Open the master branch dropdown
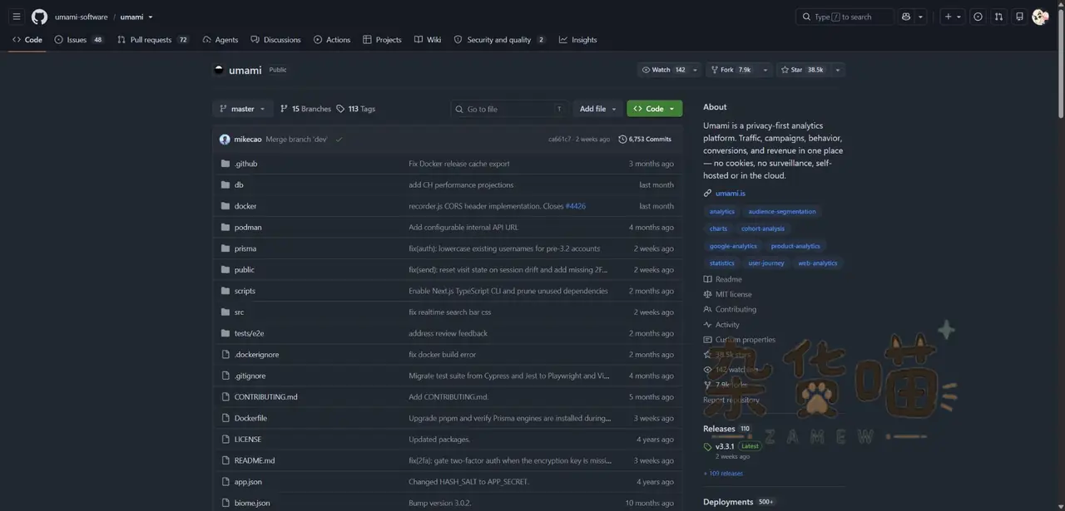 (x=243, y=109)
